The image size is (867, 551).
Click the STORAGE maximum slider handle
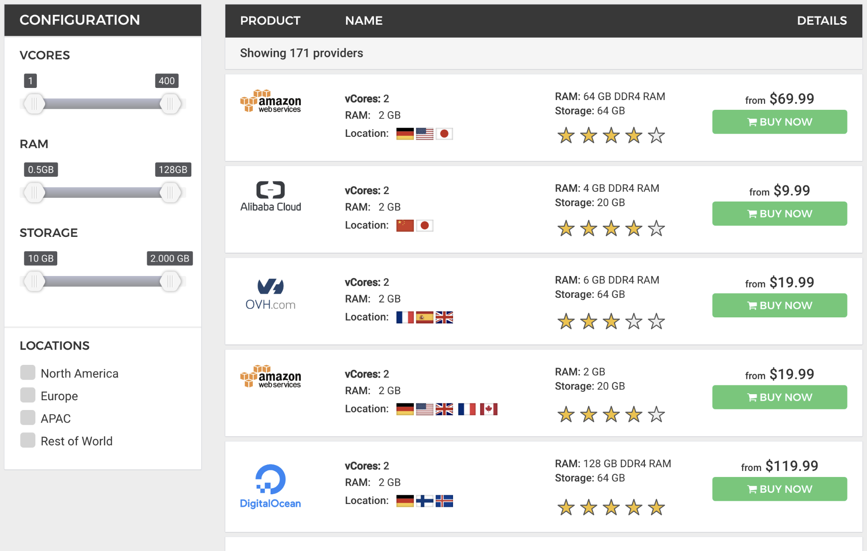(x=170, y=282)
